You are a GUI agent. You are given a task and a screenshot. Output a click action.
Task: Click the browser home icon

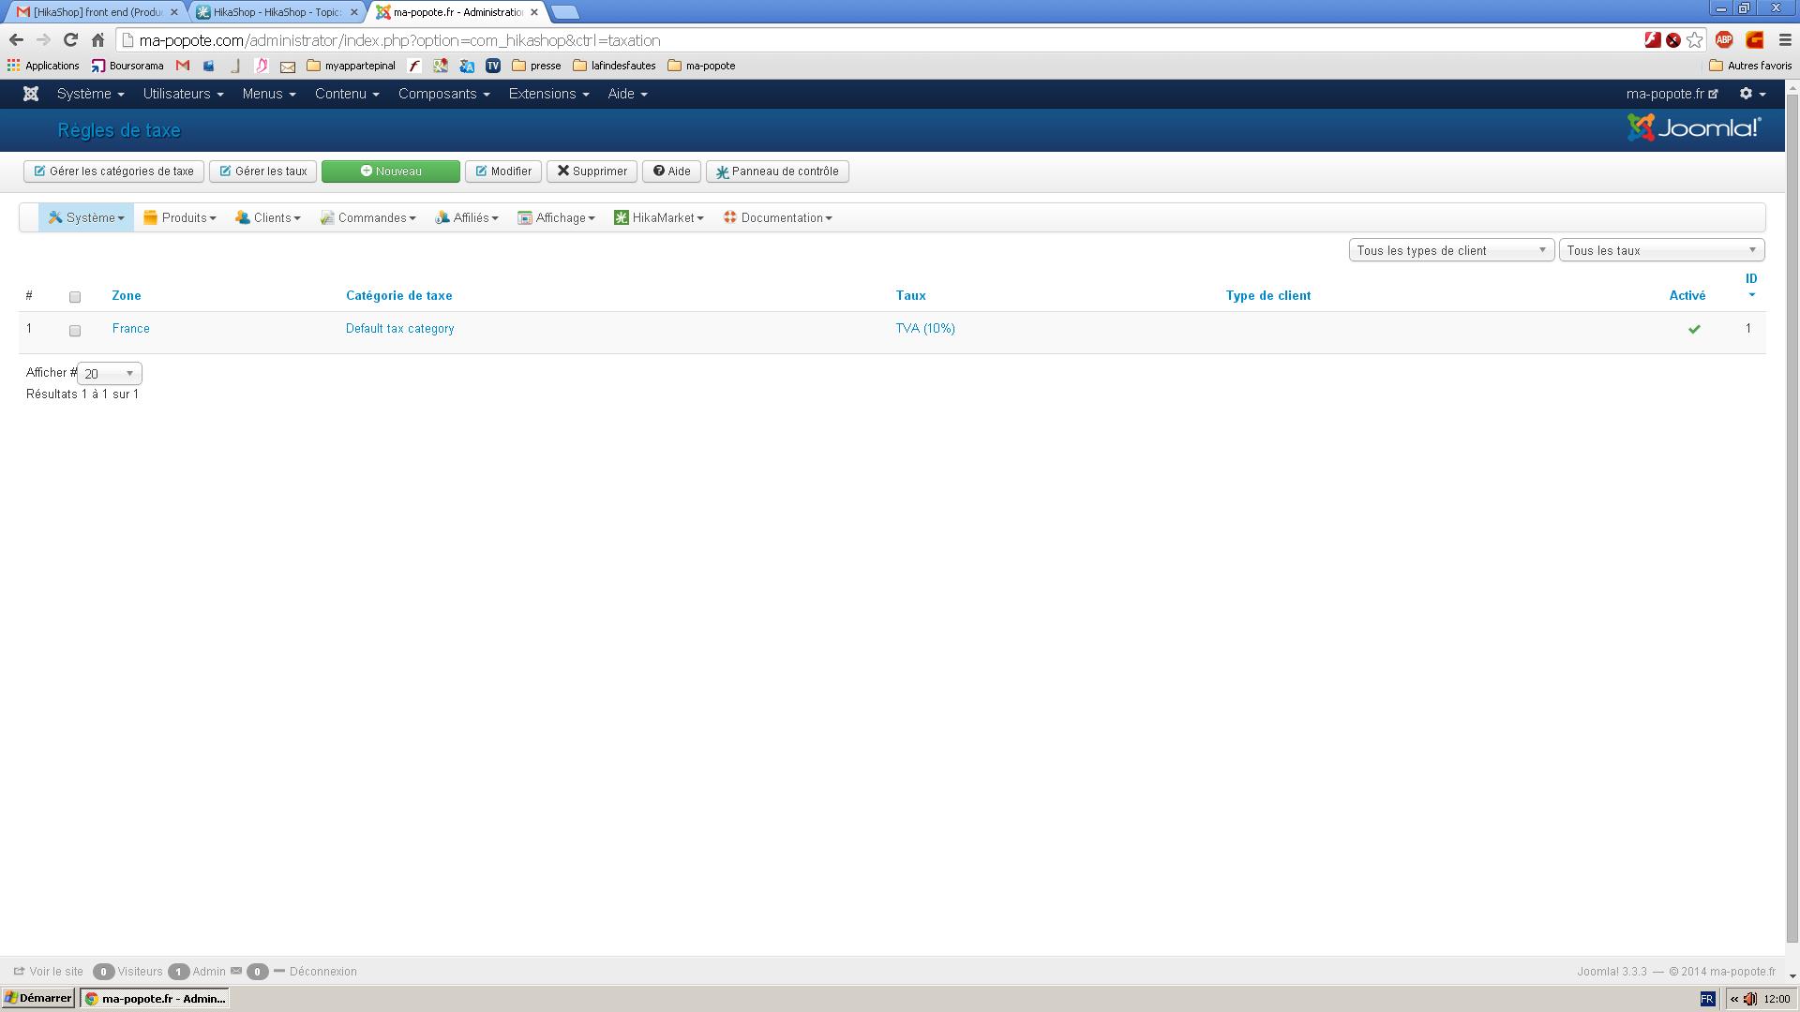97,40
